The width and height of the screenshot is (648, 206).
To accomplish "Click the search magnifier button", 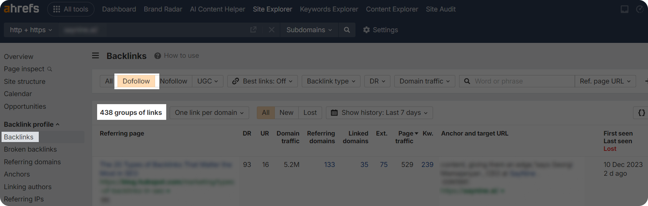I will click(347, 30).
